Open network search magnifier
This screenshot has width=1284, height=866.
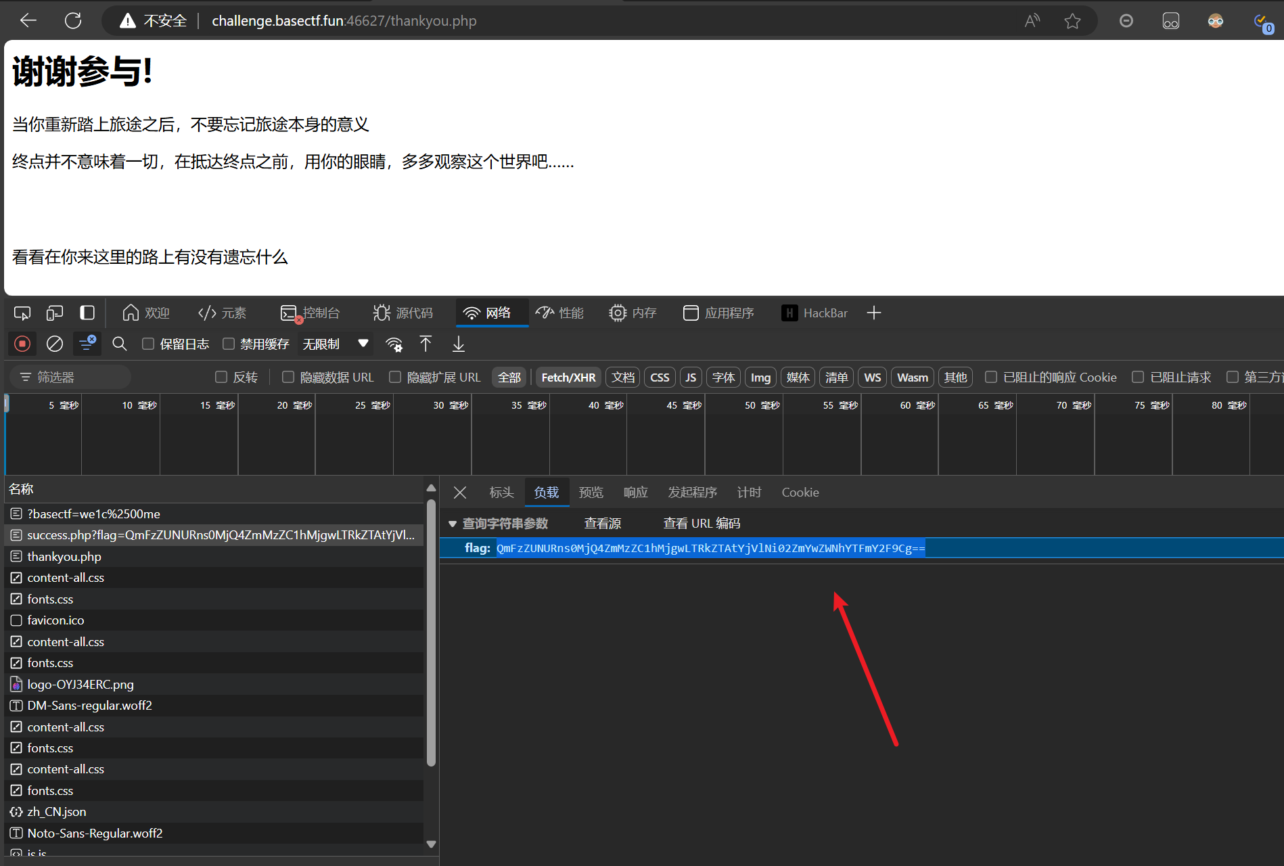[x=120, y=344]
